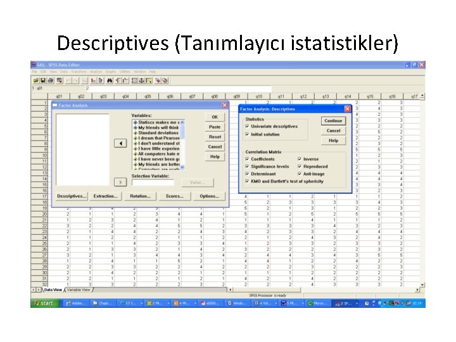This screenshot has height=342, width=456.
Task: Click the Variables info toolbar icon
Action: click(x=100, y=80)
